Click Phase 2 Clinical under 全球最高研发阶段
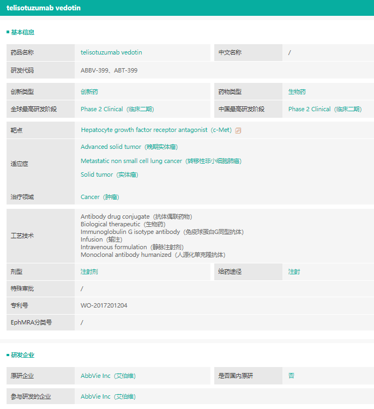Viewport: 374px width, 409px height. (117, 109)
